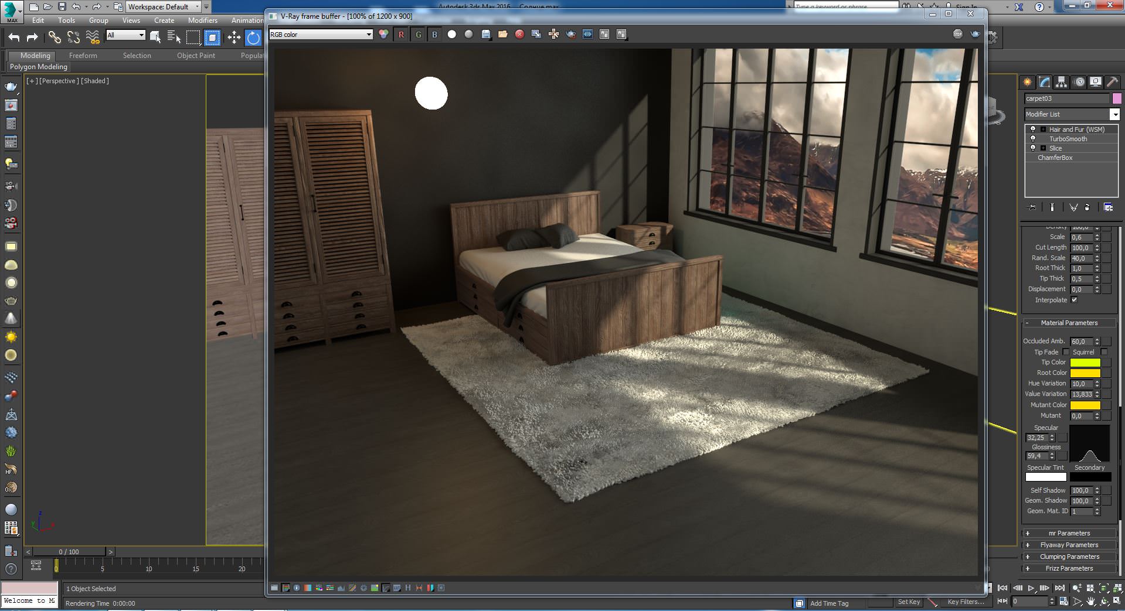Open the Create command panel tab

[x=1027, y=82]
